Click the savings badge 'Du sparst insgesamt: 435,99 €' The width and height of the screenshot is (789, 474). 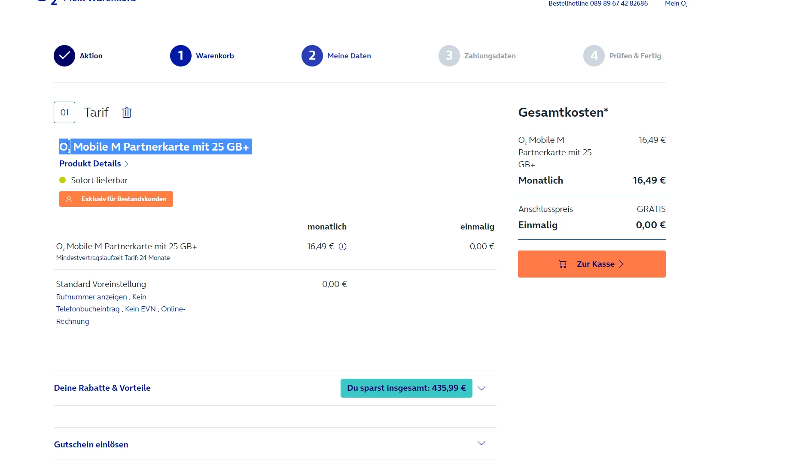[406, 388]
